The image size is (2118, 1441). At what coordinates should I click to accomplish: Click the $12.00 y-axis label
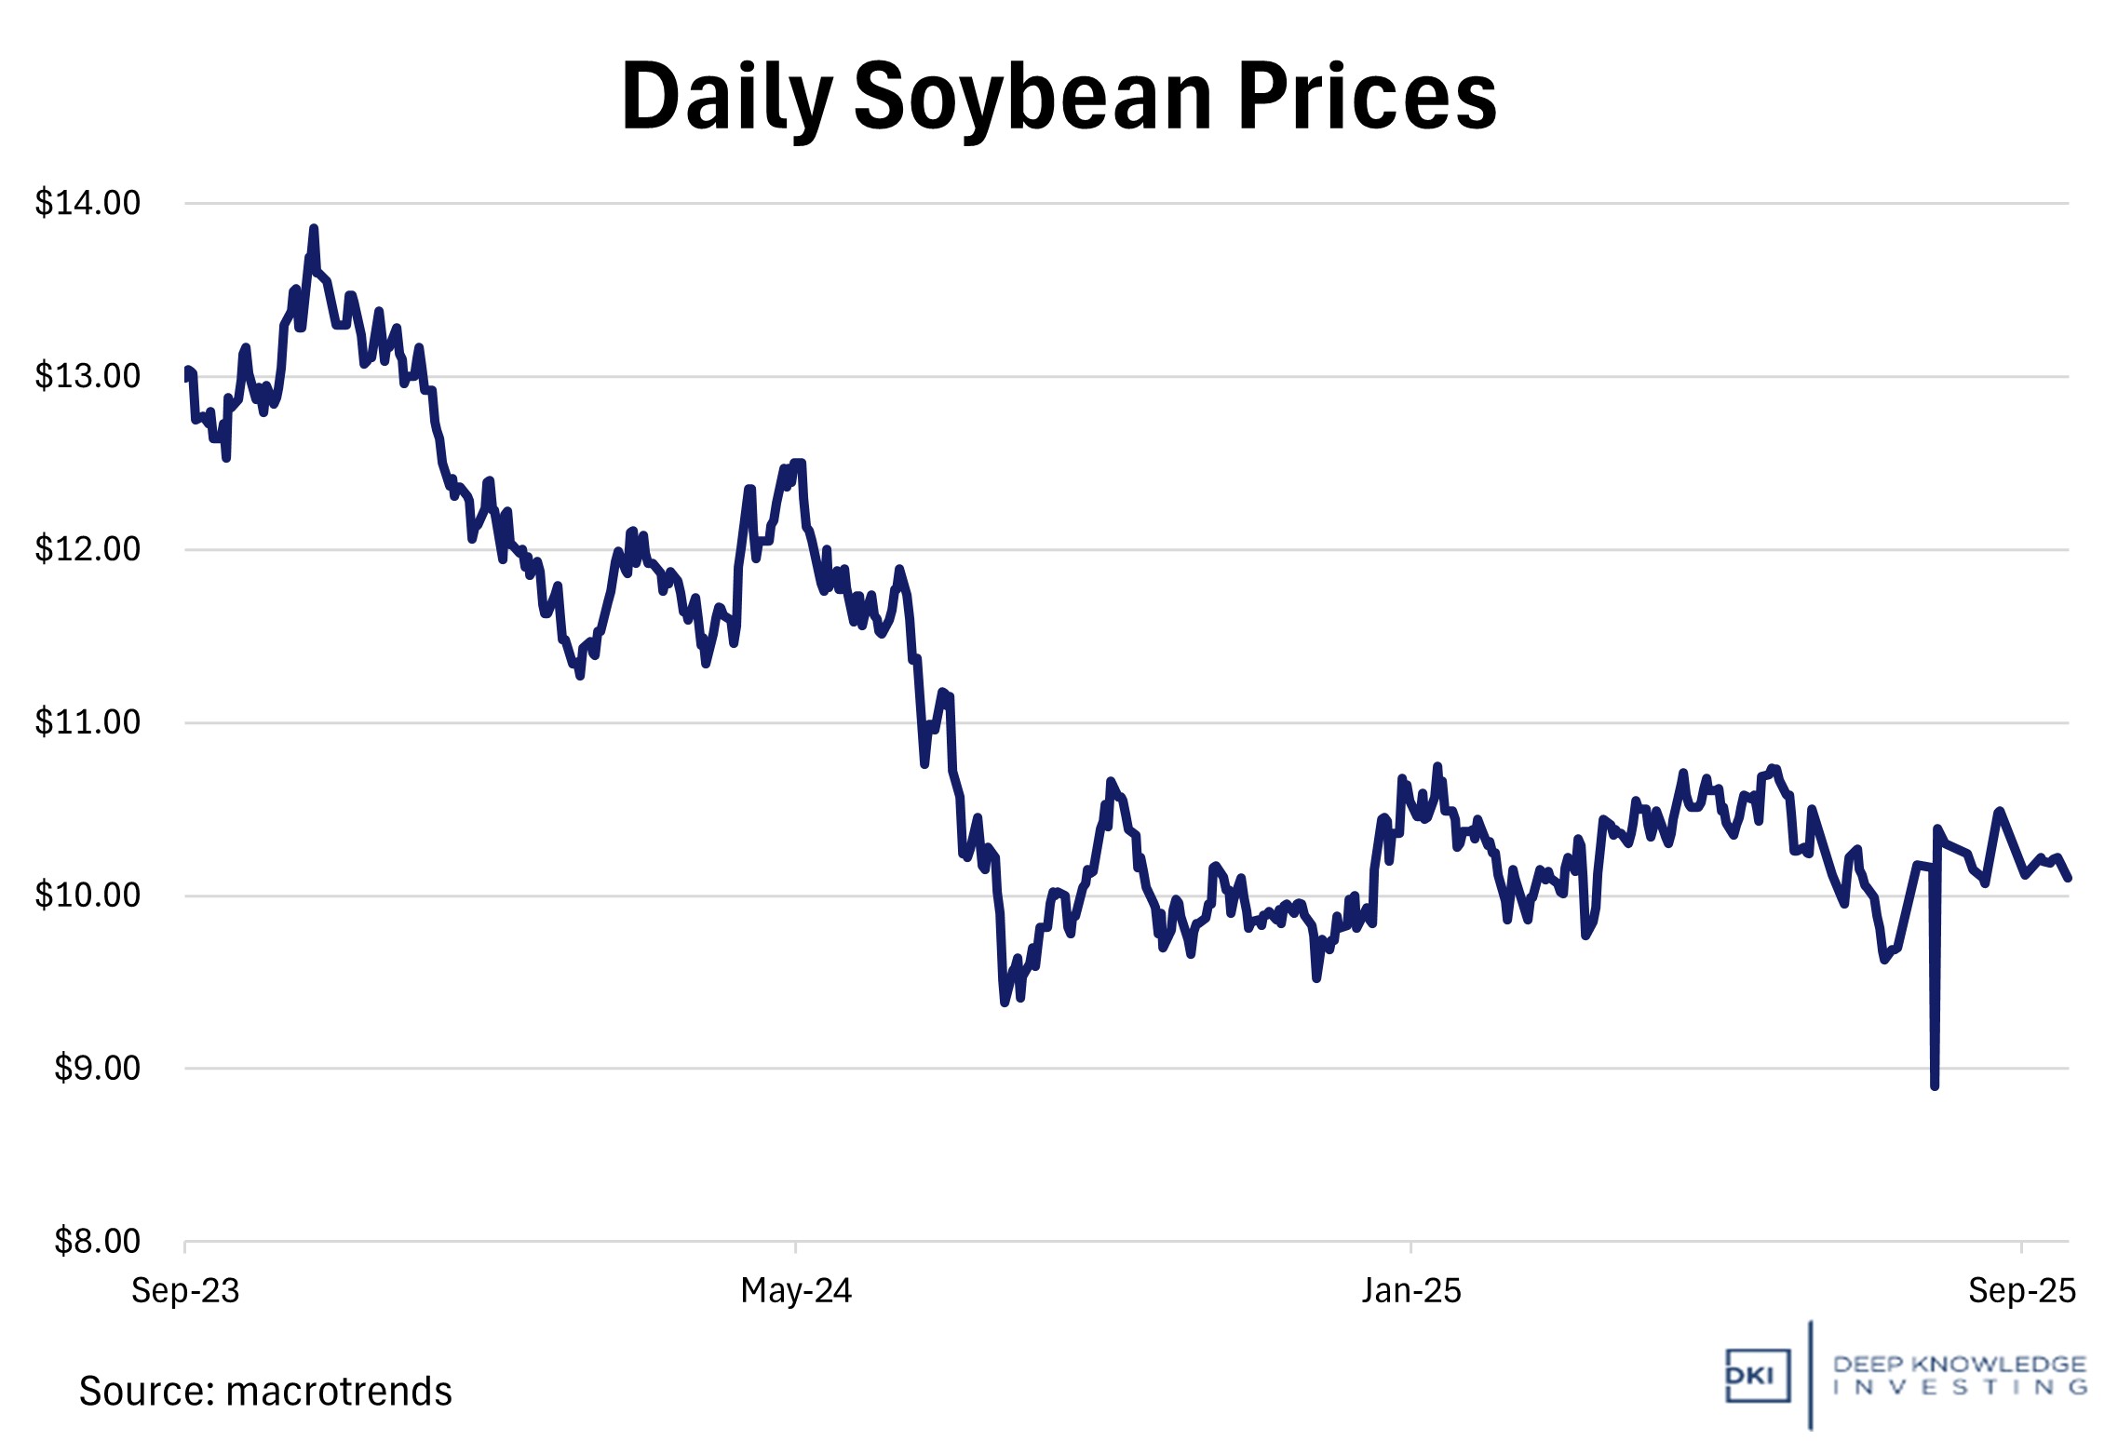point(88,548)
